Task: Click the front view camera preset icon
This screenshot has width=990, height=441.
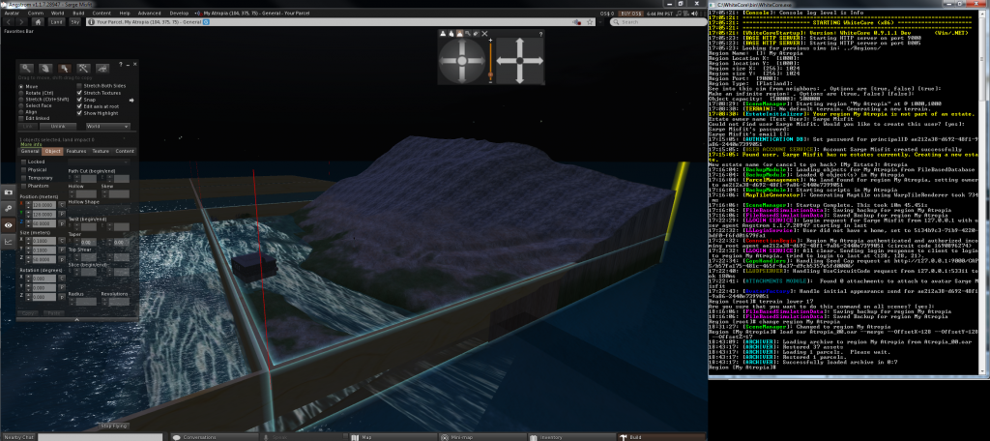Action: (444, 34)
